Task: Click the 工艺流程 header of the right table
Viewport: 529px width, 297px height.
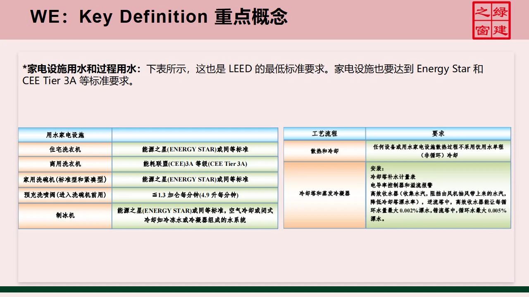Action: [324, 133]
